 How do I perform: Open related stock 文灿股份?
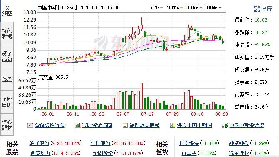point(100,143)
